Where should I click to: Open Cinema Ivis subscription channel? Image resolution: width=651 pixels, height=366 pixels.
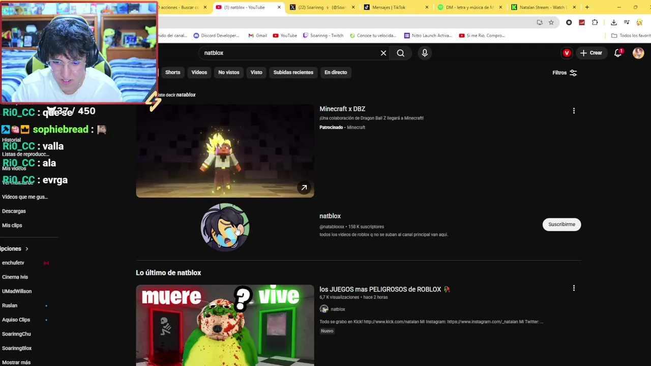15,277
